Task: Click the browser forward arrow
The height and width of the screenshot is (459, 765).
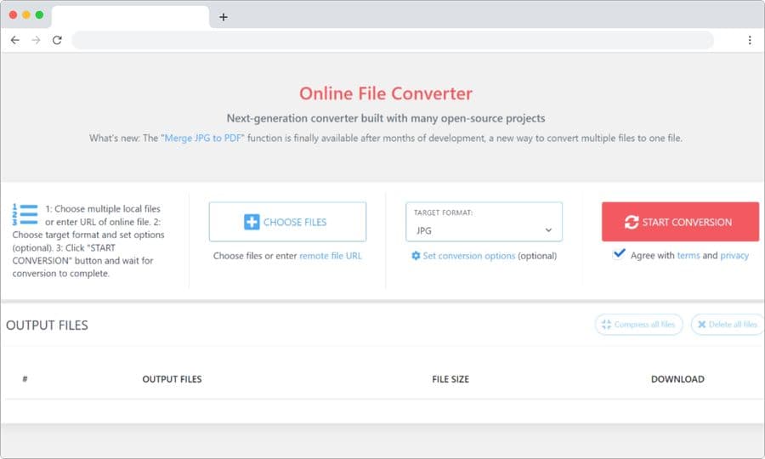Action: coord(36,40)
